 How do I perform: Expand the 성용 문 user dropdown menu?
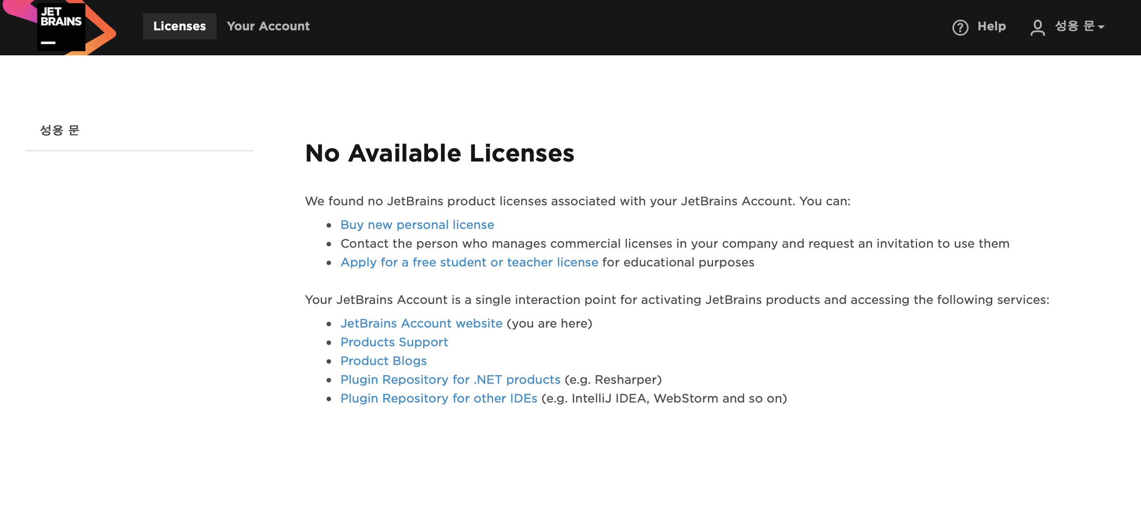(1079, 26)
